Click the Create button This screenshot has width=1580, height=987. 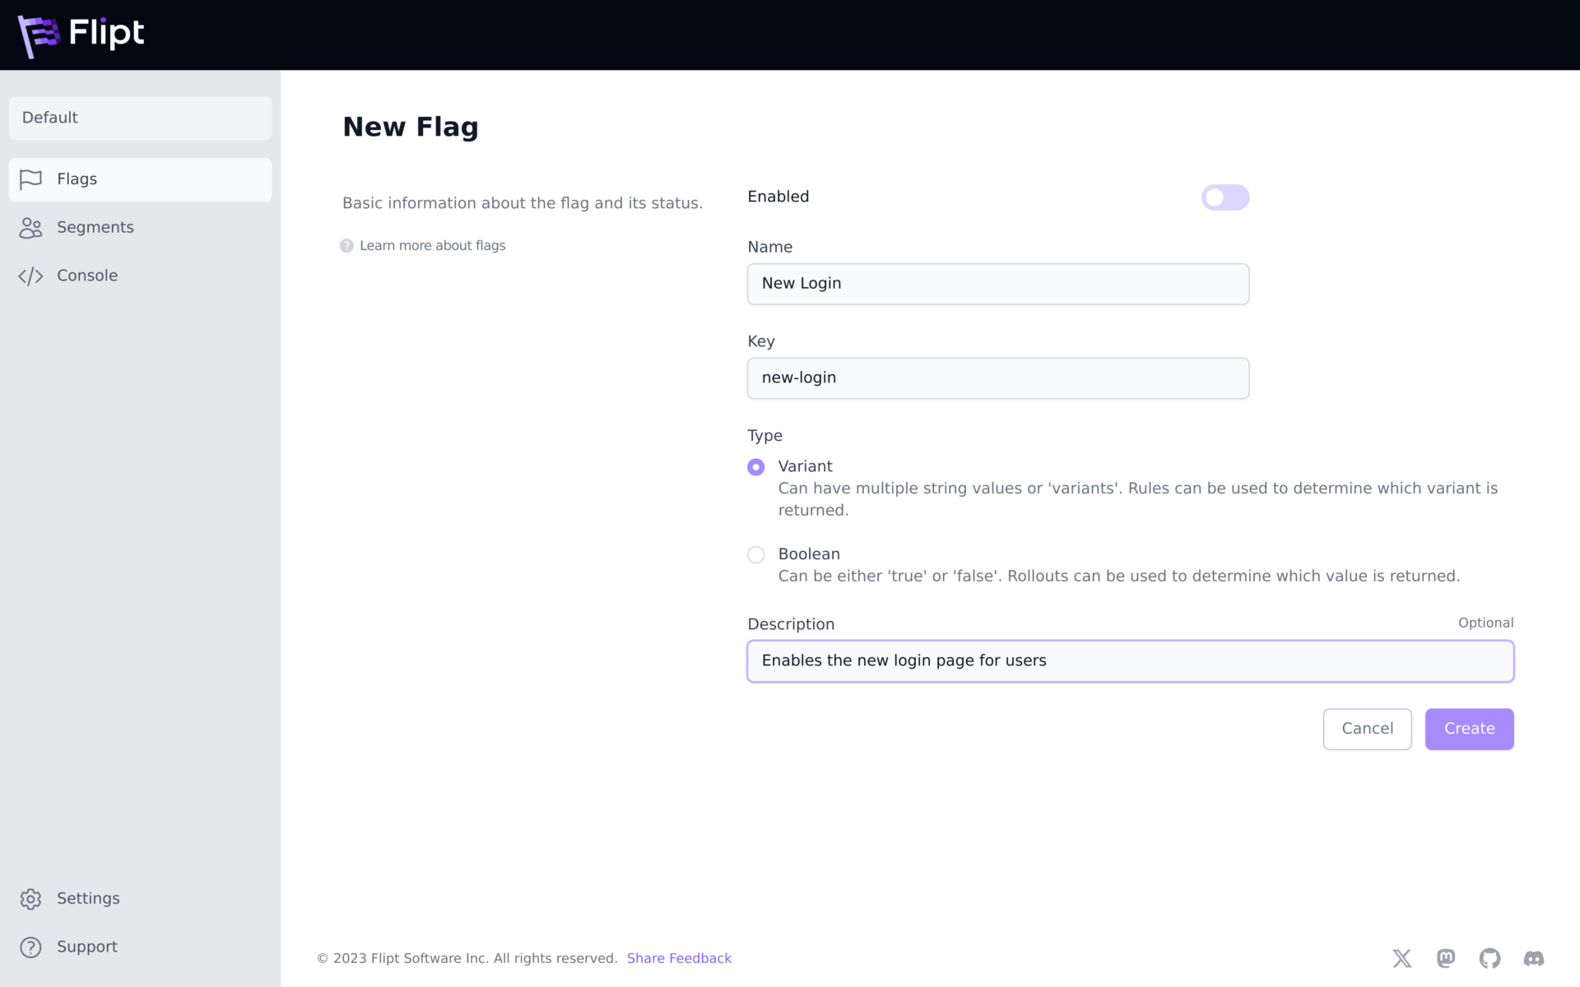(1469, 729)
